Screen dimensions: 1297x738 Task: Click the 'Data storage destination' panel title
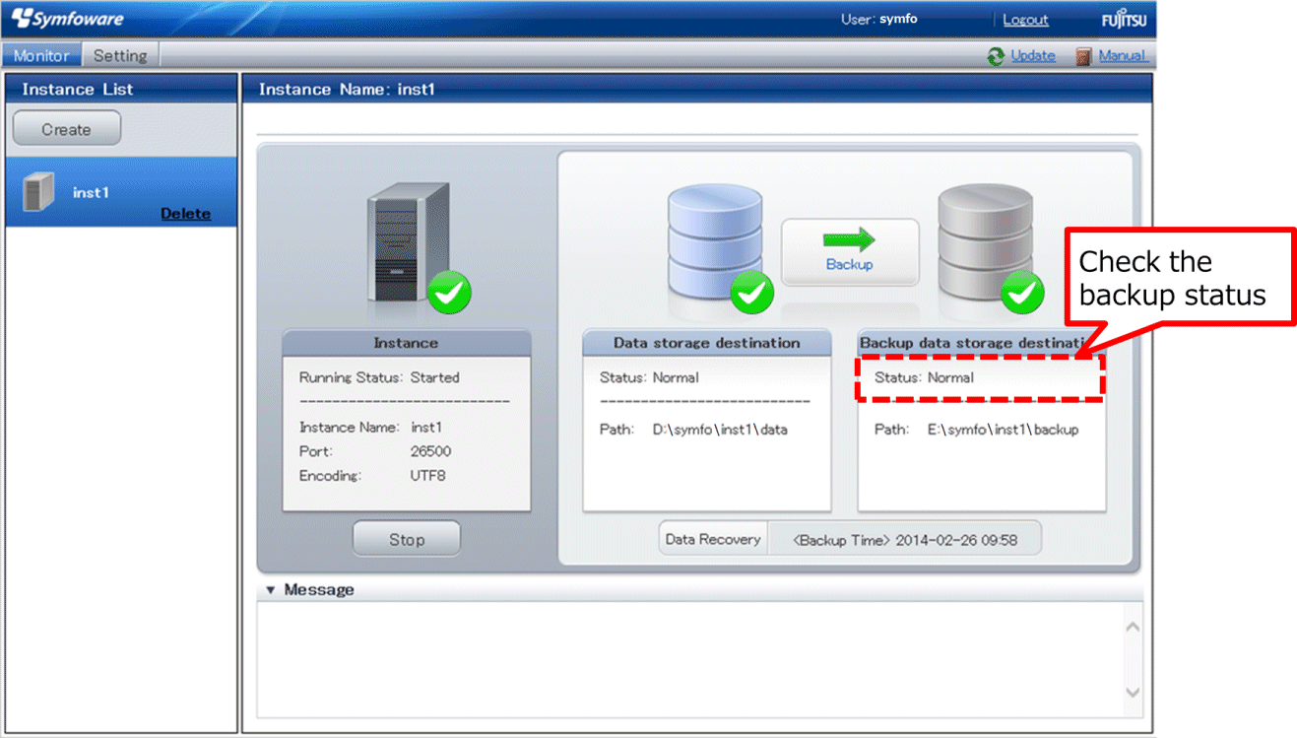point(707,343)
